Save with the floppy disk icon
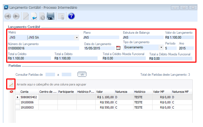203x127 pixels. click(51, 16)
